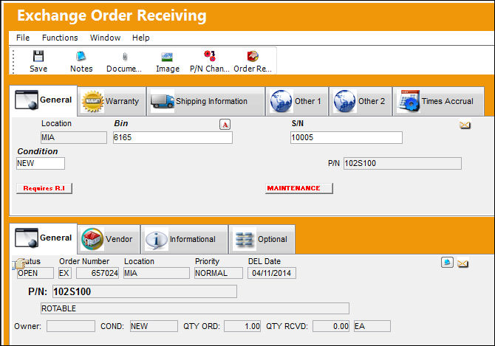Switch to the Warranty tab
495x346 pixels.
pos(112,101)
